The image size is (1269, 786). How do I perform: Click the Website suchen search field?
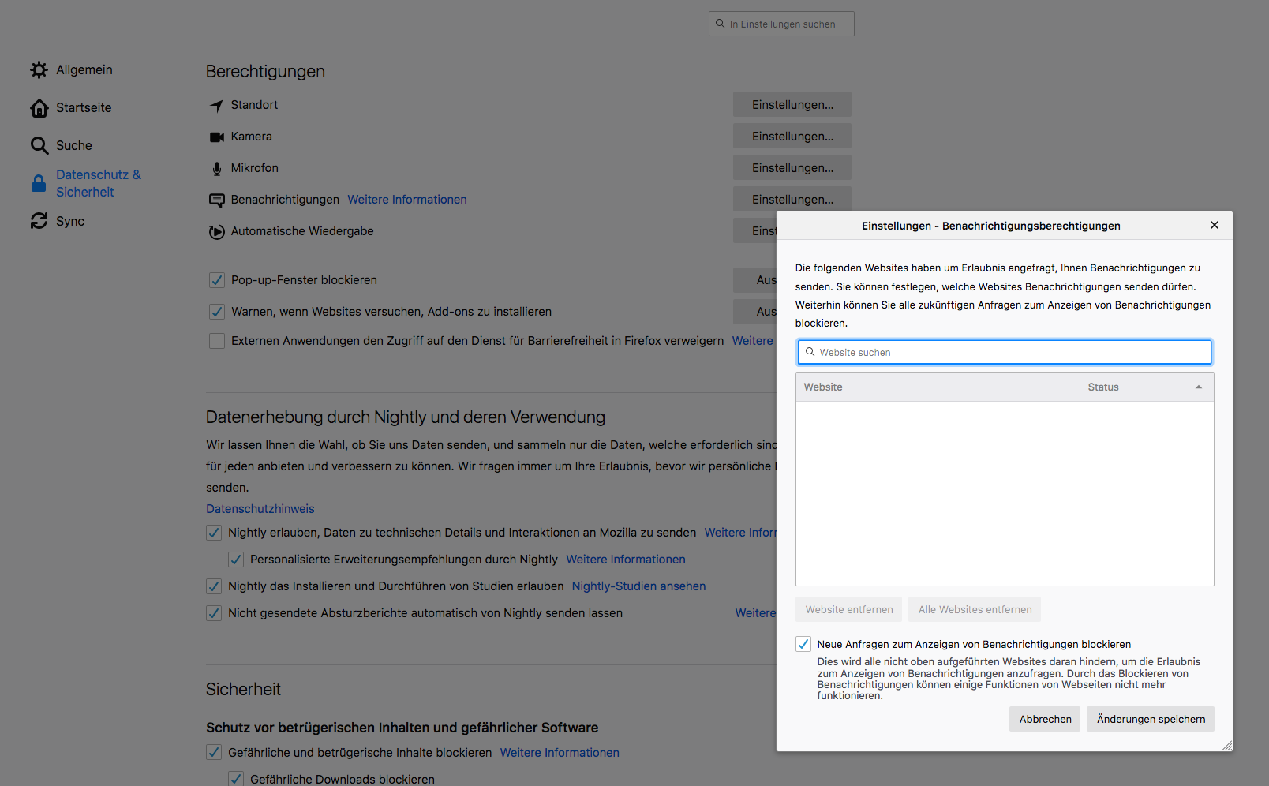coord(1005,353)
